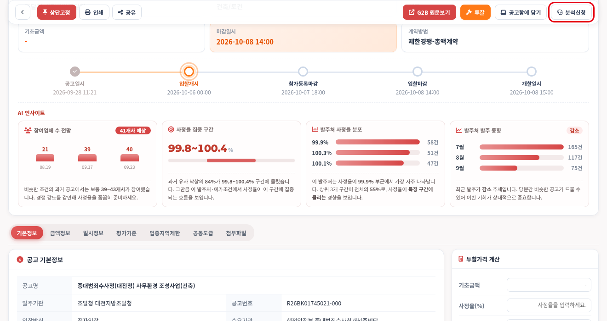Click the people icon beside 참여업체 수 전망
607x321 pixels.
coord(28,130)
